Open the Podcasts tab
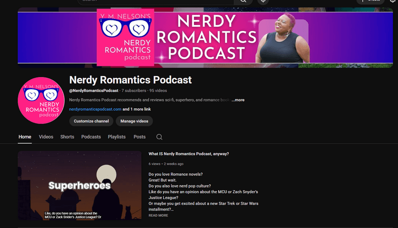 [x=91, y=137]
